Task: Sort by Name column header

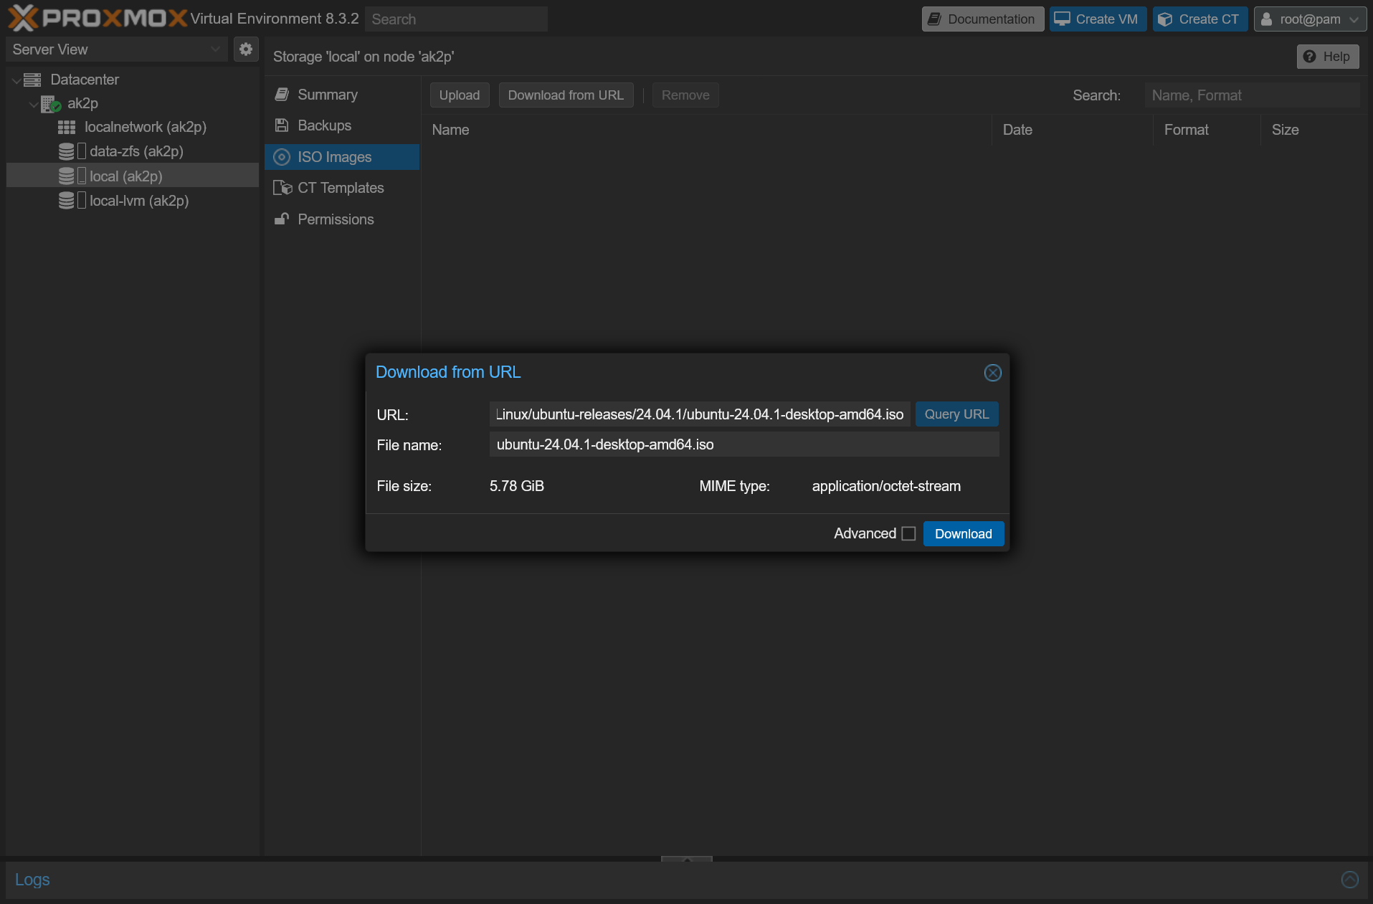Action: tap(706, 130)
